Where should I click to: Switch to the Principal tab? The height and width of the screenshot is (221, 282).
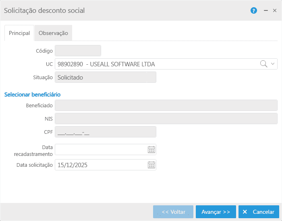pos(19,33)
